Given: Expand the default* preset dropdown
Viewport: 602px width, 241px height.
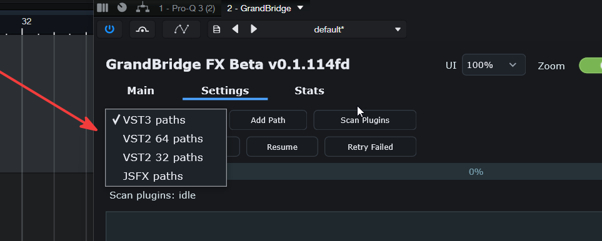Looking at the screenshot, I should 398,29.
